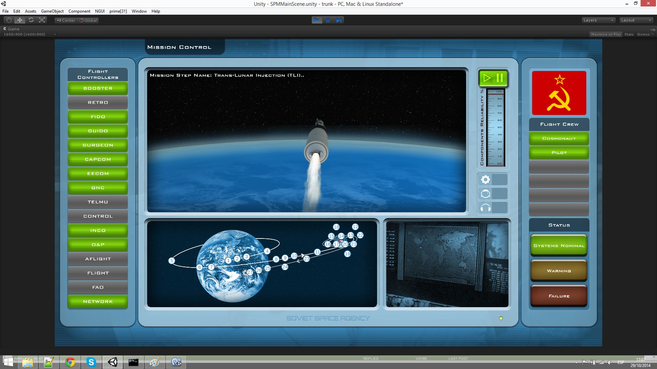Image resolution: width=657 pixels, height=369 pixels.
Task: Click the astronaut helmet icon
Action: click(x=485, y=194)
